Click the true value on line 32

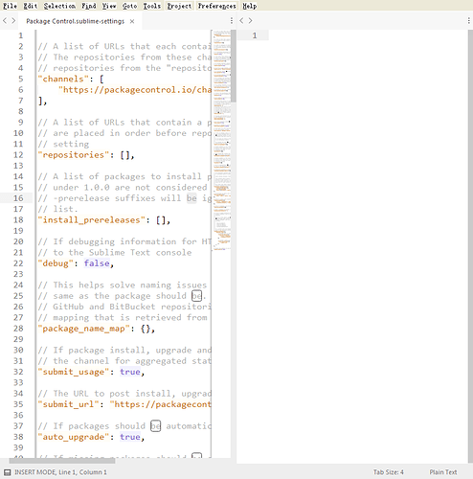[130, 372]
